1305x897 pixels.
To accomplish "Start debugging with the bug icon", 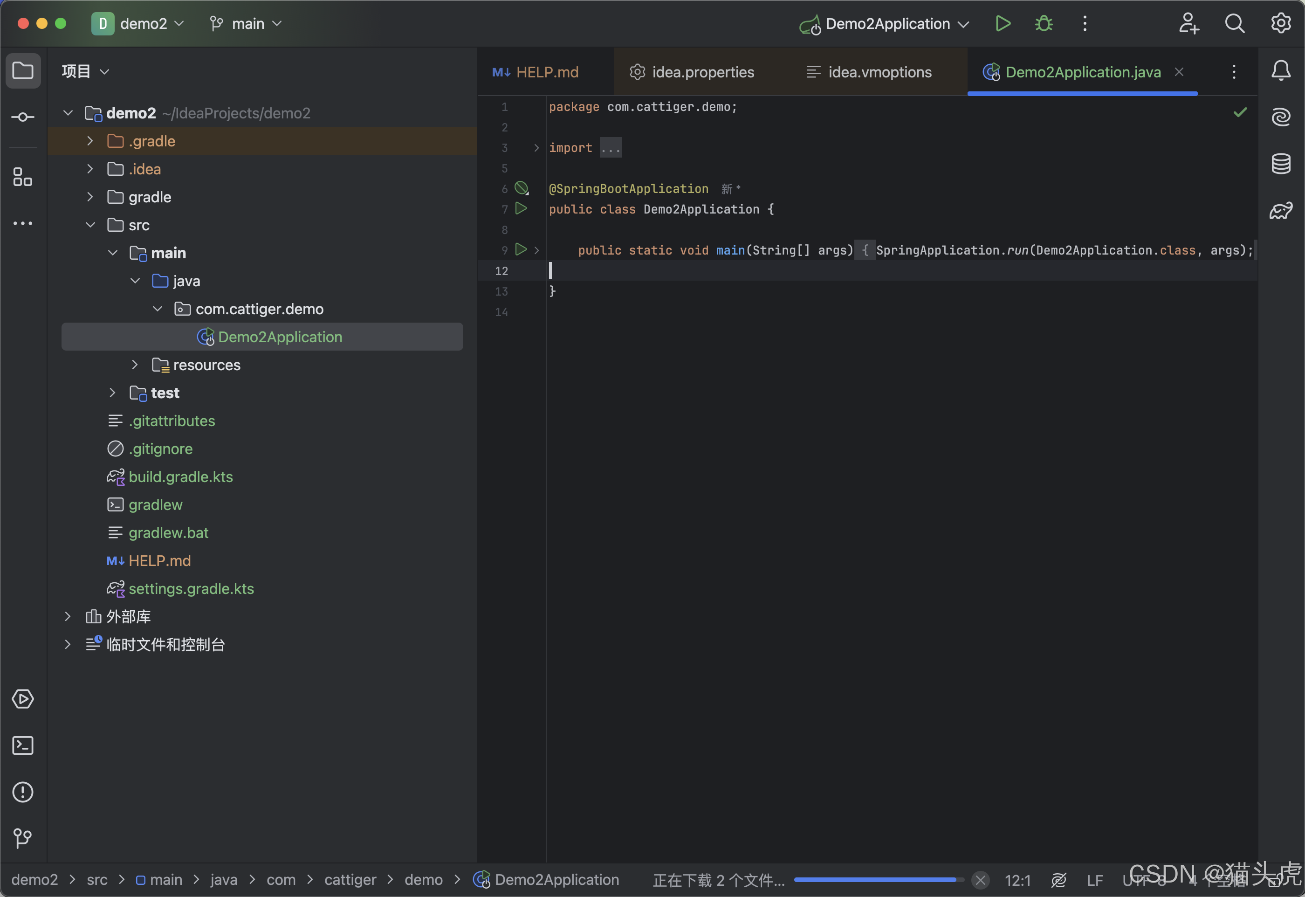I will pos(1044,24).
